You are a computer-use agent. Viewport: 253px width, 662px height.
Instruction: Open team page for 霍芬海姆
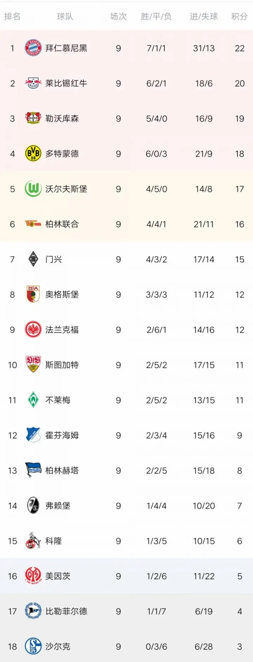[x=62, y=435]
